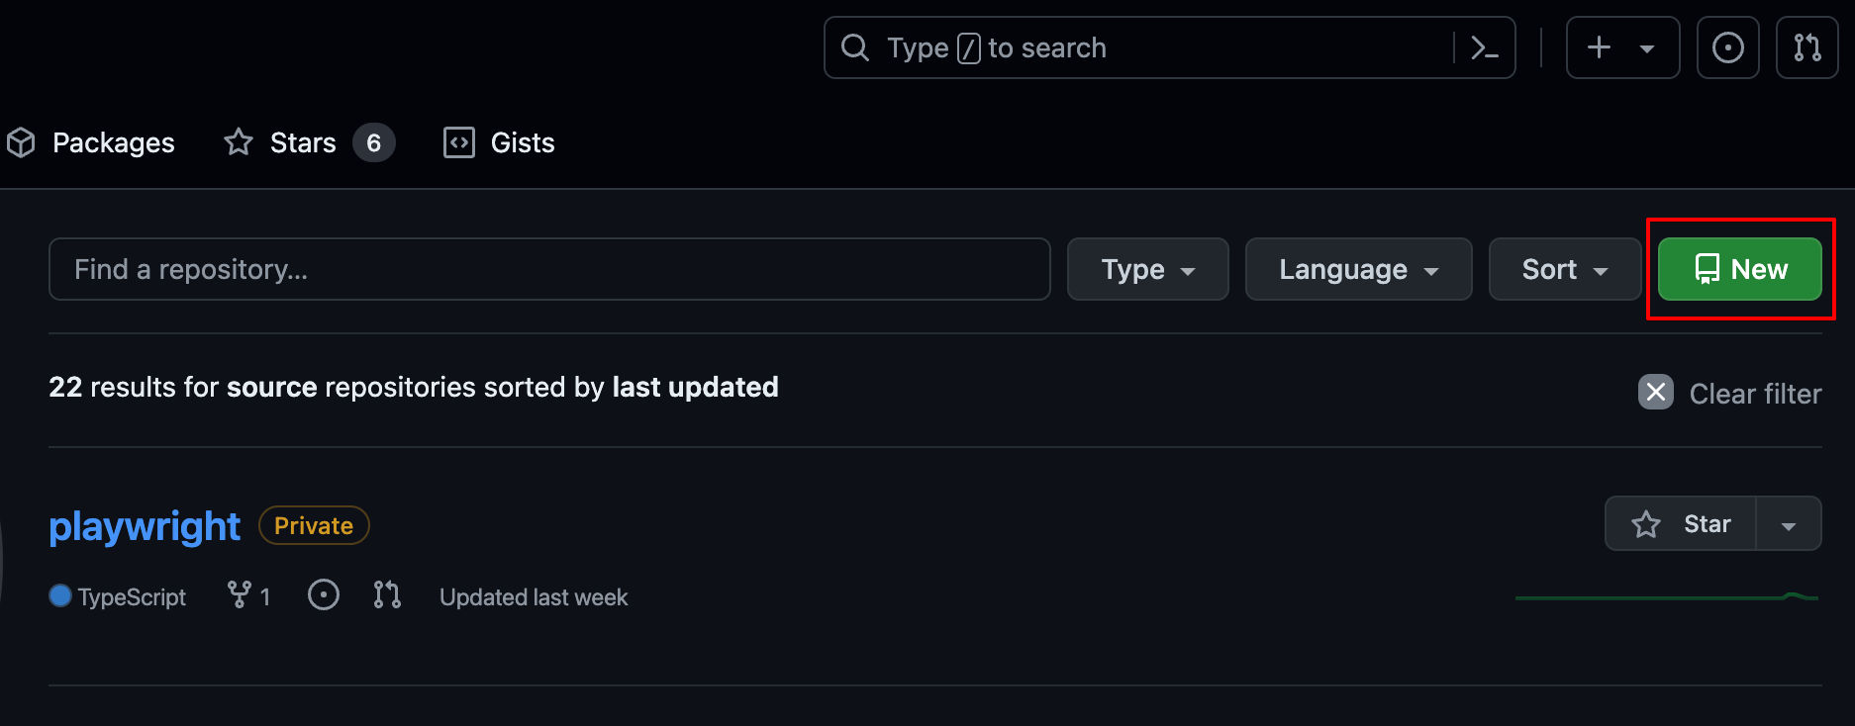Expand the Sort dropdown
This screenshot has height=726, width=1855.
1564,269
